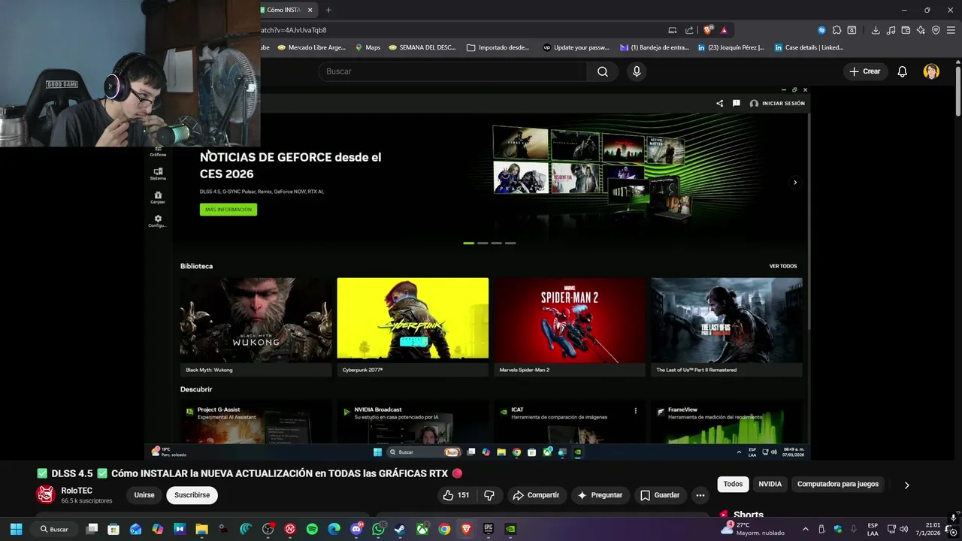
Task: Open ICAT card three-dot options
Action: click(635, 411)
